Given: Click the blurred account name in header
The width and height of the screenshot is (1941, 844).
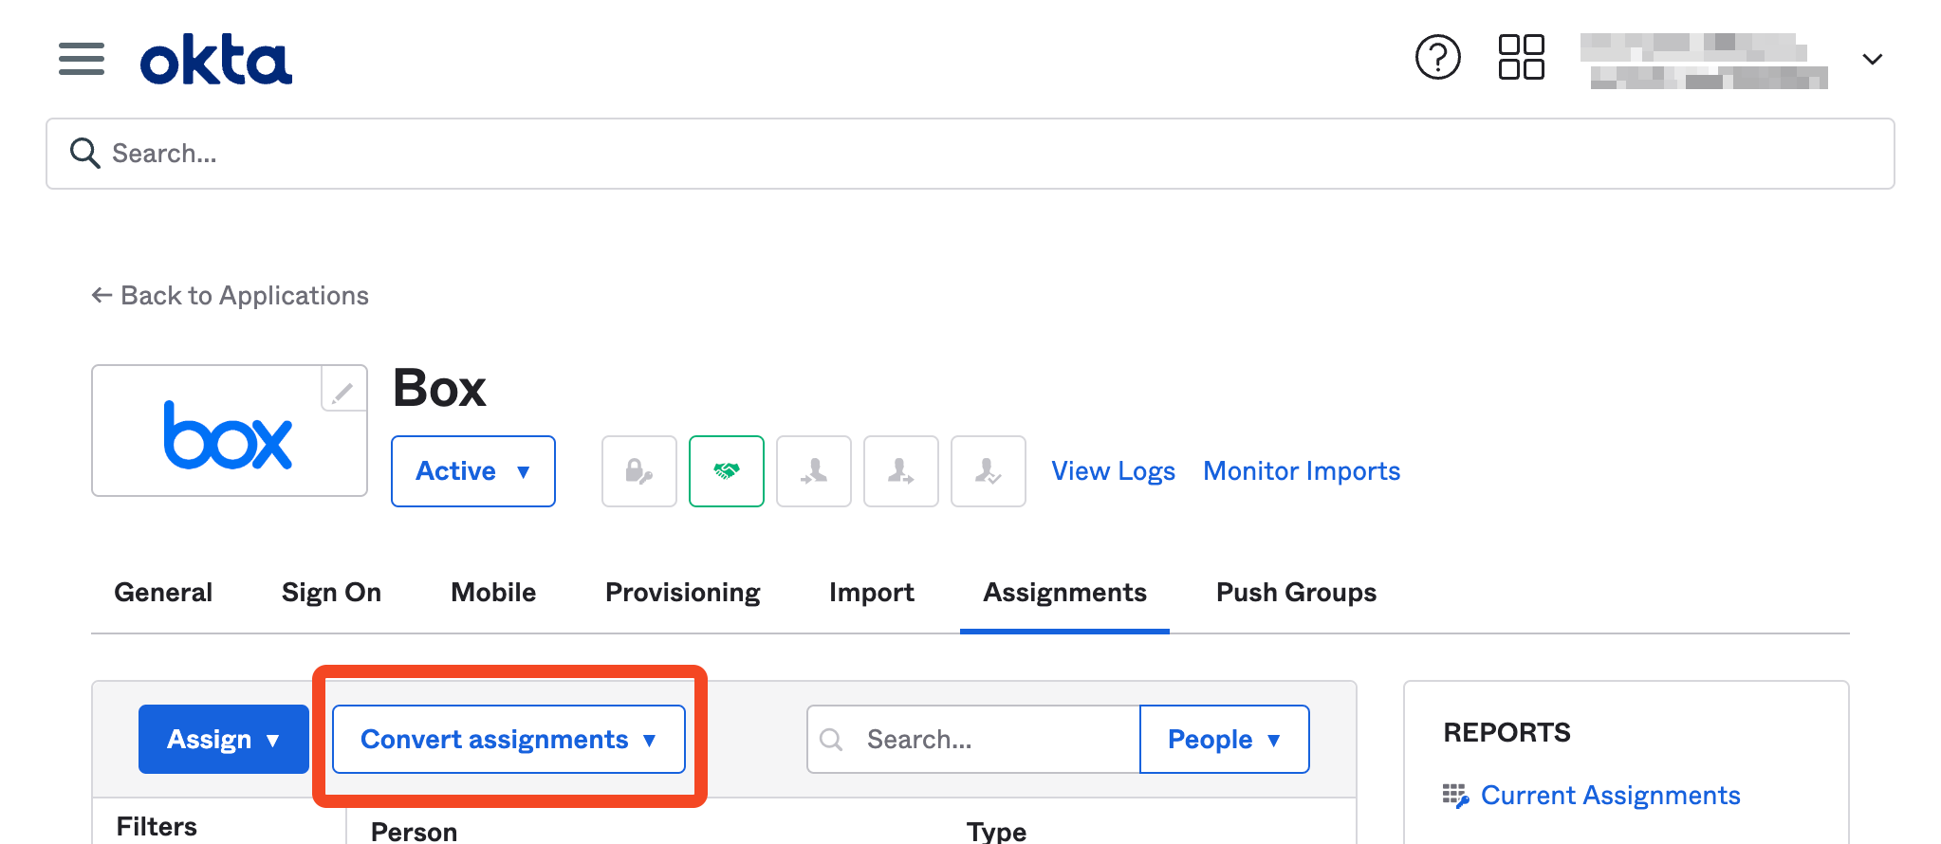Looking at the screenshot, I should 1704,61.
